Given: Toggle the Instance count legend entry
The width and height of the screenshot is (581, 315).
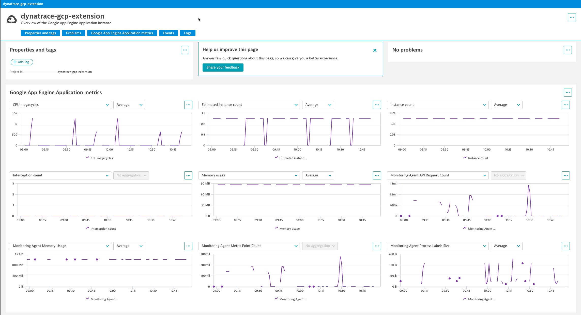Looking at the screenshot, I should [x=476, y=158].
